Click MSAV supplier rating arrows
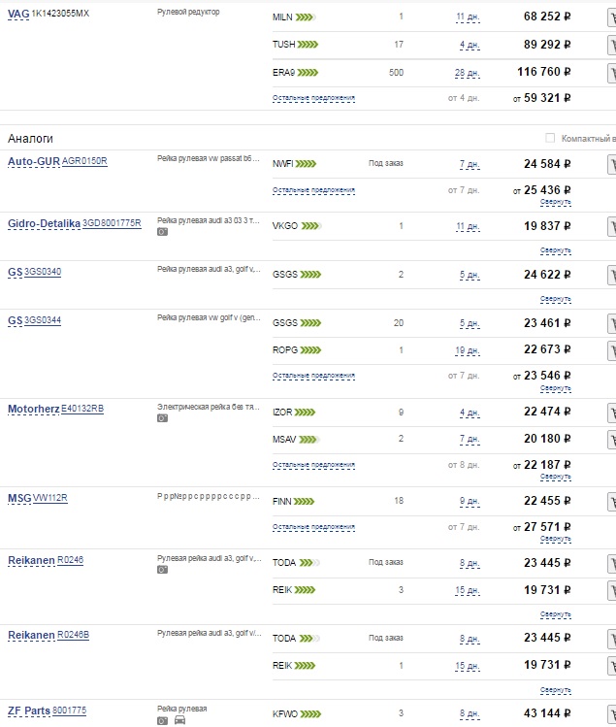 [309, 439]
